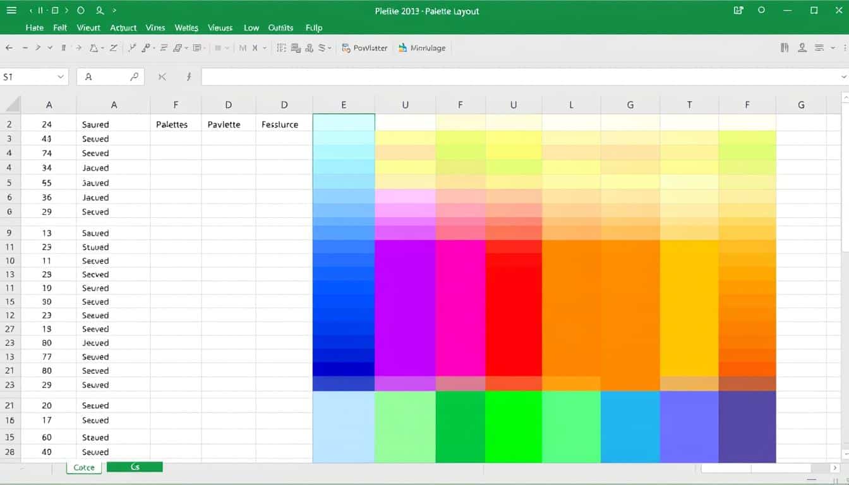
Task: Open the dropdown arrow beside the strikethrough S
Action: 329,48
